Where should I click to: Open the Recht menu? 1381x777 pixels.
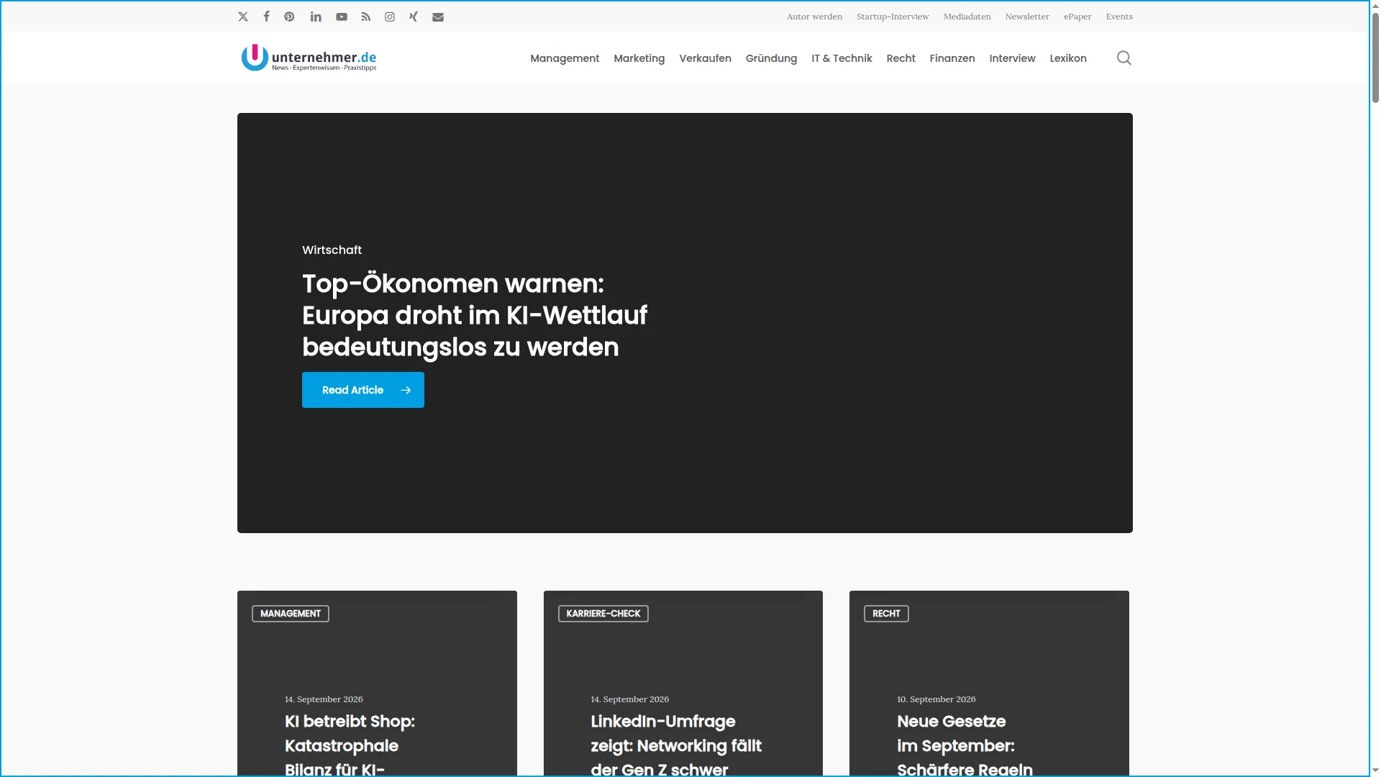901,58
